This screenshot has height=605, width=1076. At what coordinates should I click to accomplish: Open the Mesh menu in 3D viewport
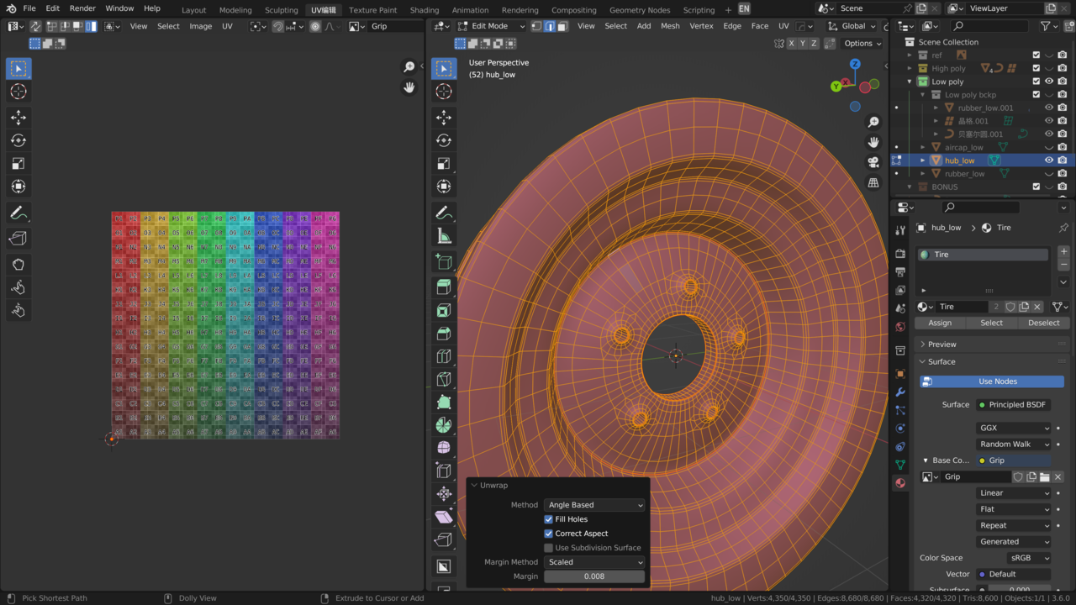point(670,26)
